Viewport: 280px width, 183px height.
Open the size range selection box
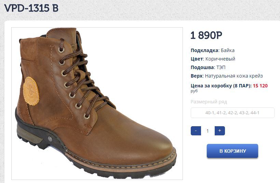(232, 113)
